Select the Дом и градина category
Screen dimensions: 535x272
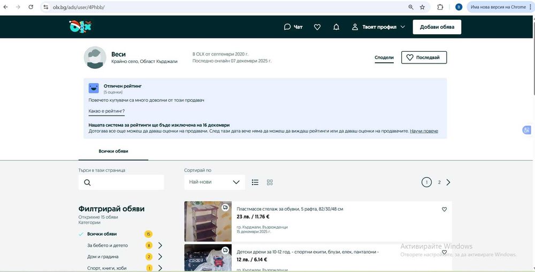tap(103, 257)
